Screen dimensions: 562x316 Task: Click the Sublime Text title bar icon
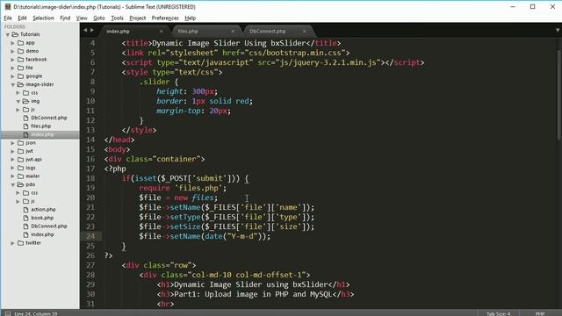tap(8, 6)
